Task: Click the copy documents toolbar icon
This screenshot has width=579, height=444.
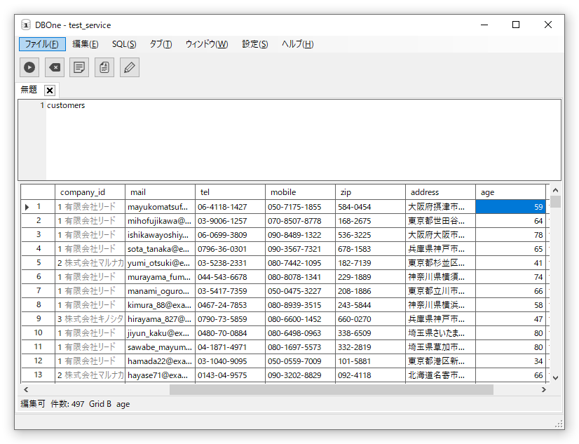Action: [x=104, y=67]
